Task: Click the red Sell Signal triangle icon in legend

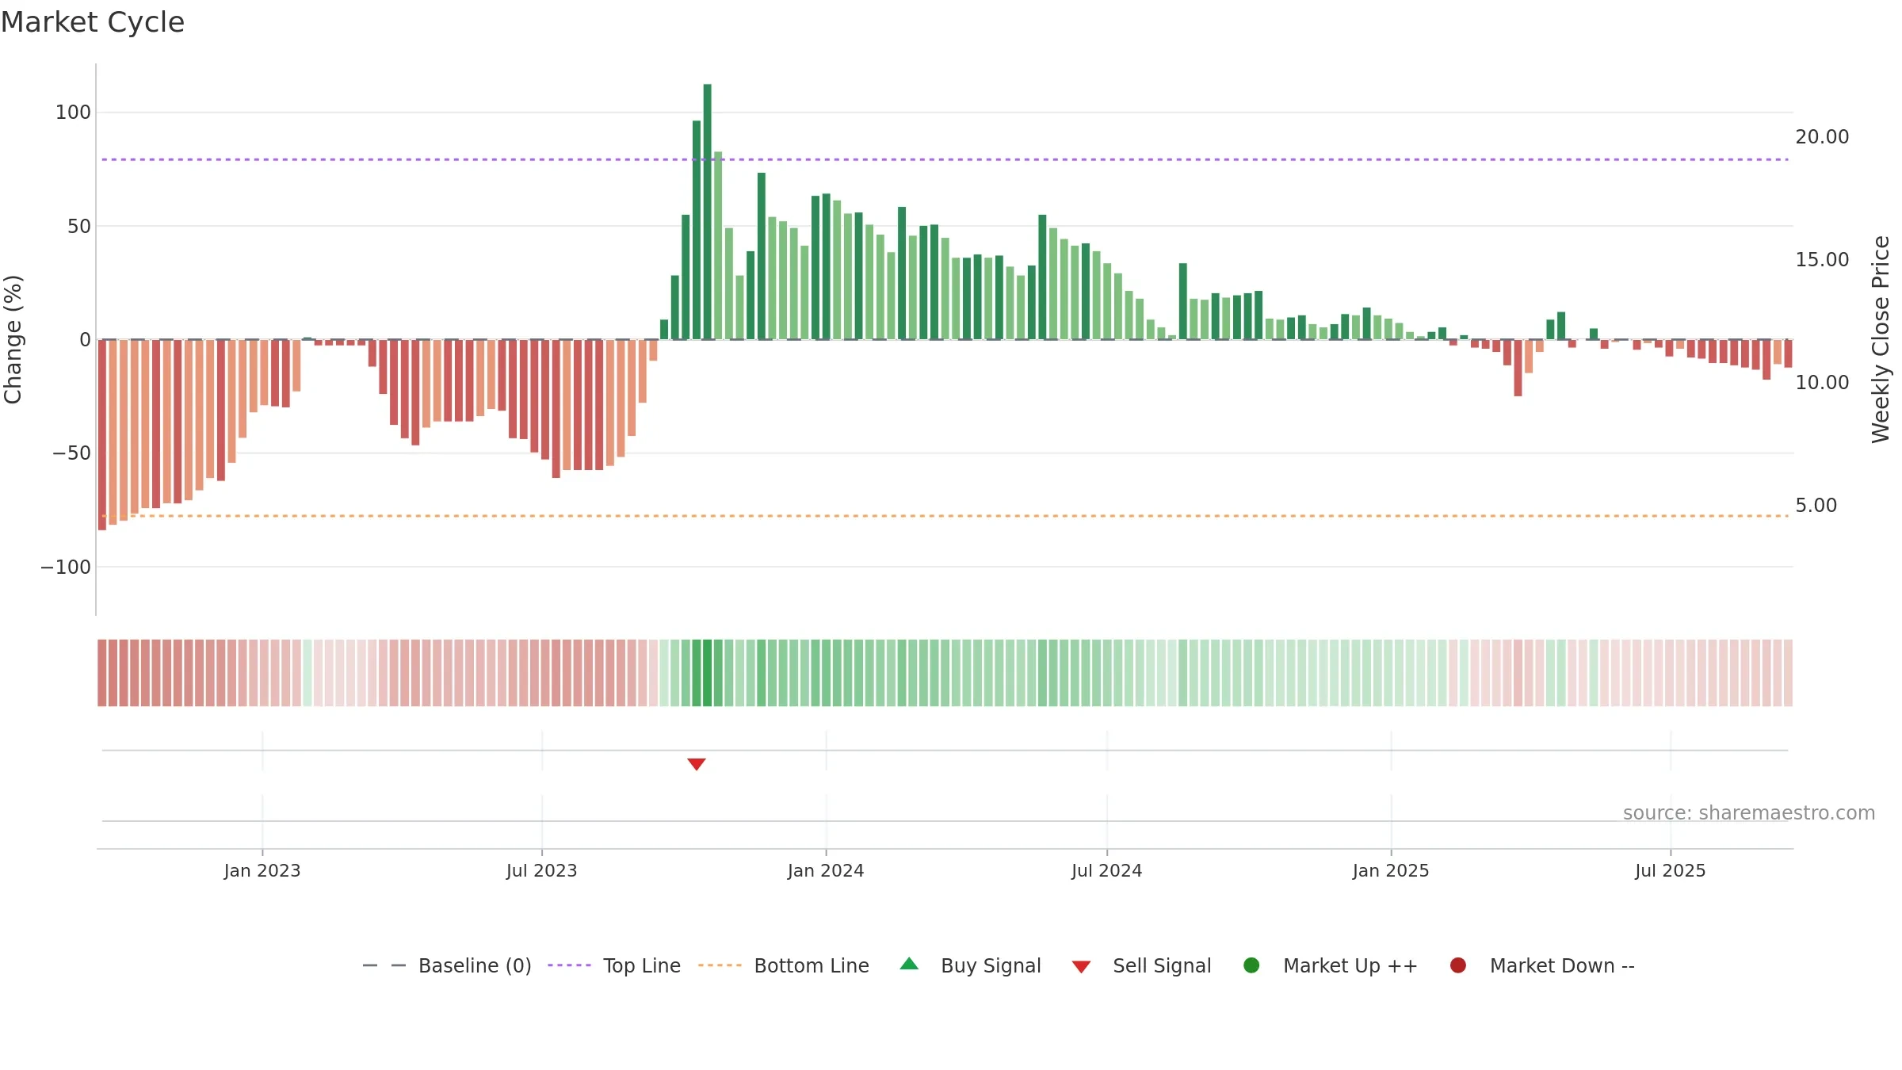Action: [1082, 967]
